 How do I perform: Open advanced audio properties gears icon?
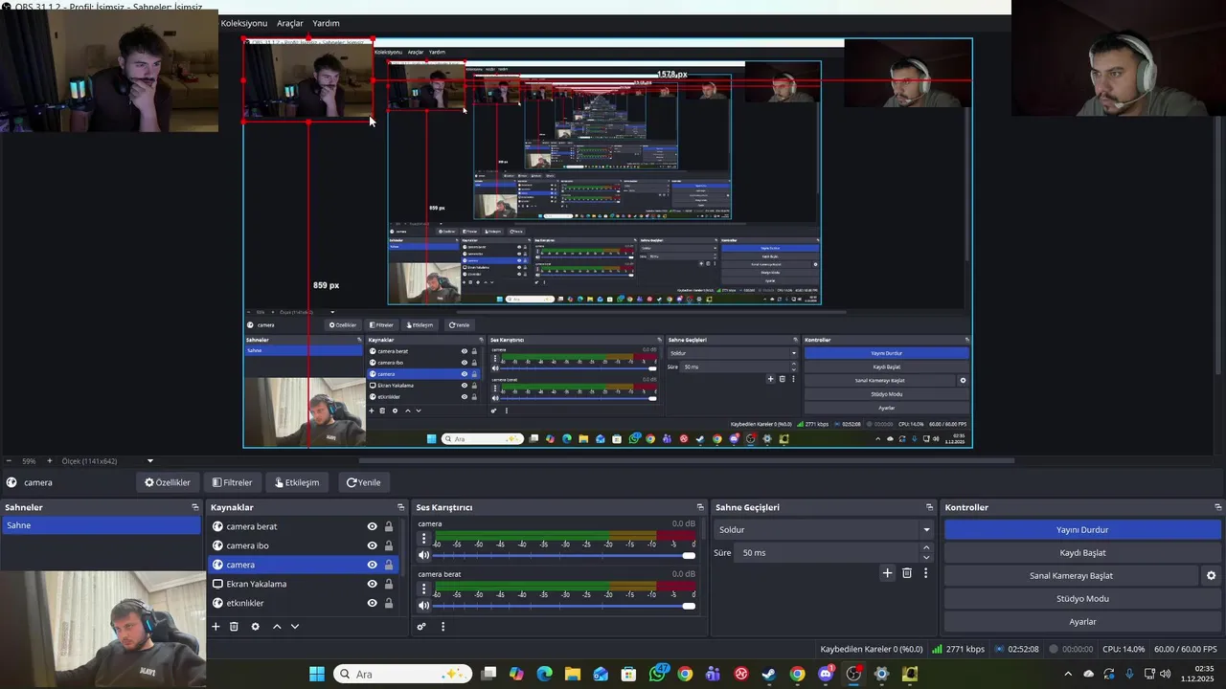click(421, 627)
